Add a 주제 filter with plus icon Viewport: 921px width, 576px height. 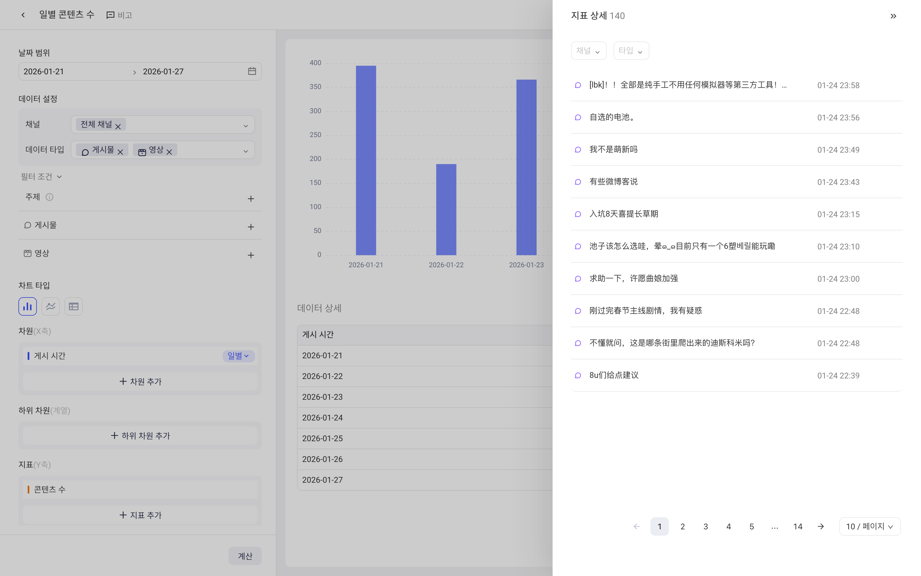click(251, 198)
